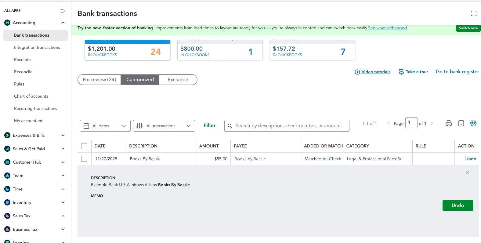The height and width of the screenshot is (243, 481).
Task: Open the All transactions dropdown
Action: point(164,126)
